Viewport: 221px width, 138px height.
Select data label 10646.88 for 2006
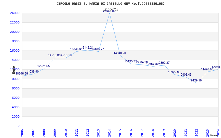[x=22, y=73]
